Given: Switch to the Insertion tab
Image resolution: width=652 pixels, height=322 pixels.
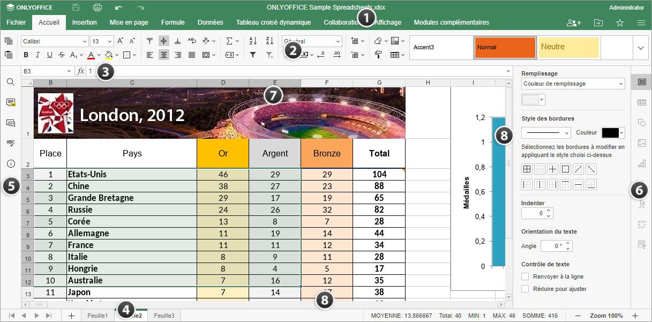Looking at the screenshot, I should pos(85,23).
